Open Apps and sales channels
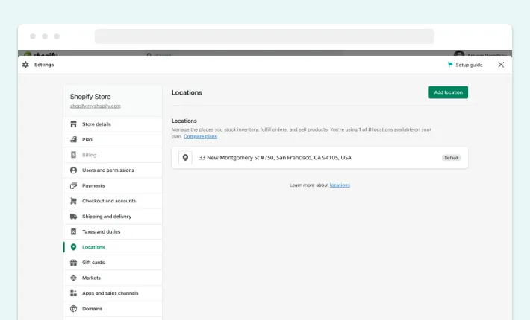 pos(113,293)
